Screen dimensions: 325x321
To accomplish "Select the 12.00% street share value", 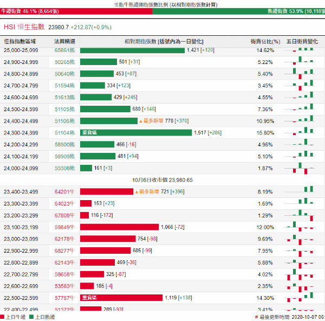I will tap(265, 227).
